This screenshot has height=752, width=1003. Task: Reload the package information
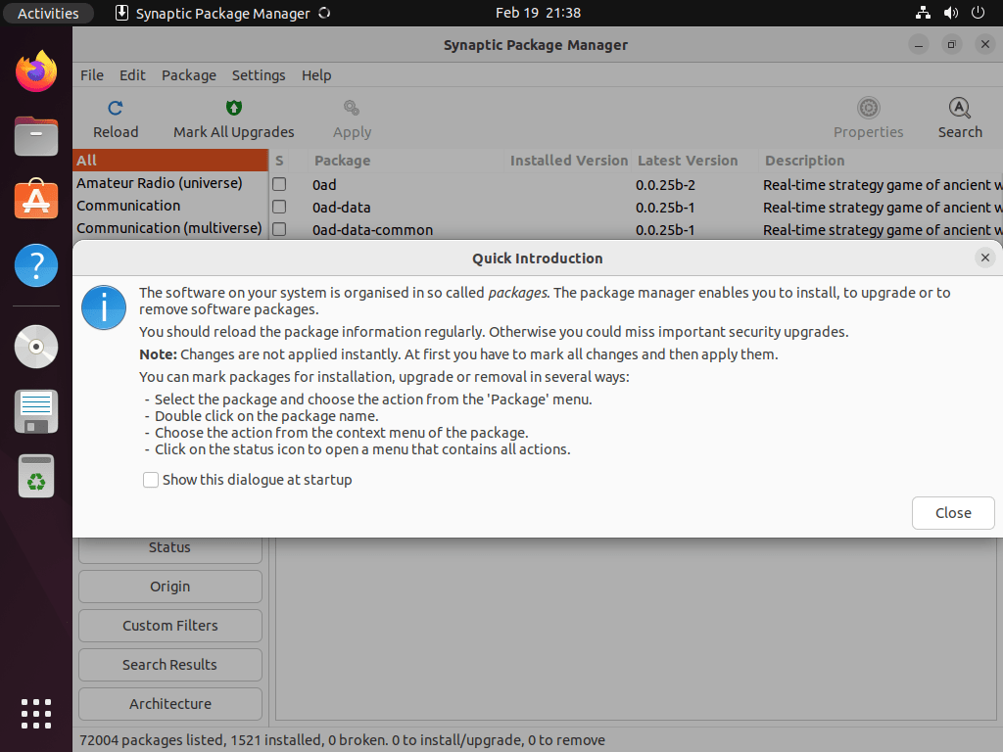click(x=115, y=117)
